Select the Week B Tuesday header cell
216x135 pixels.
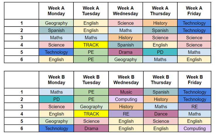(x=91, y=80)
